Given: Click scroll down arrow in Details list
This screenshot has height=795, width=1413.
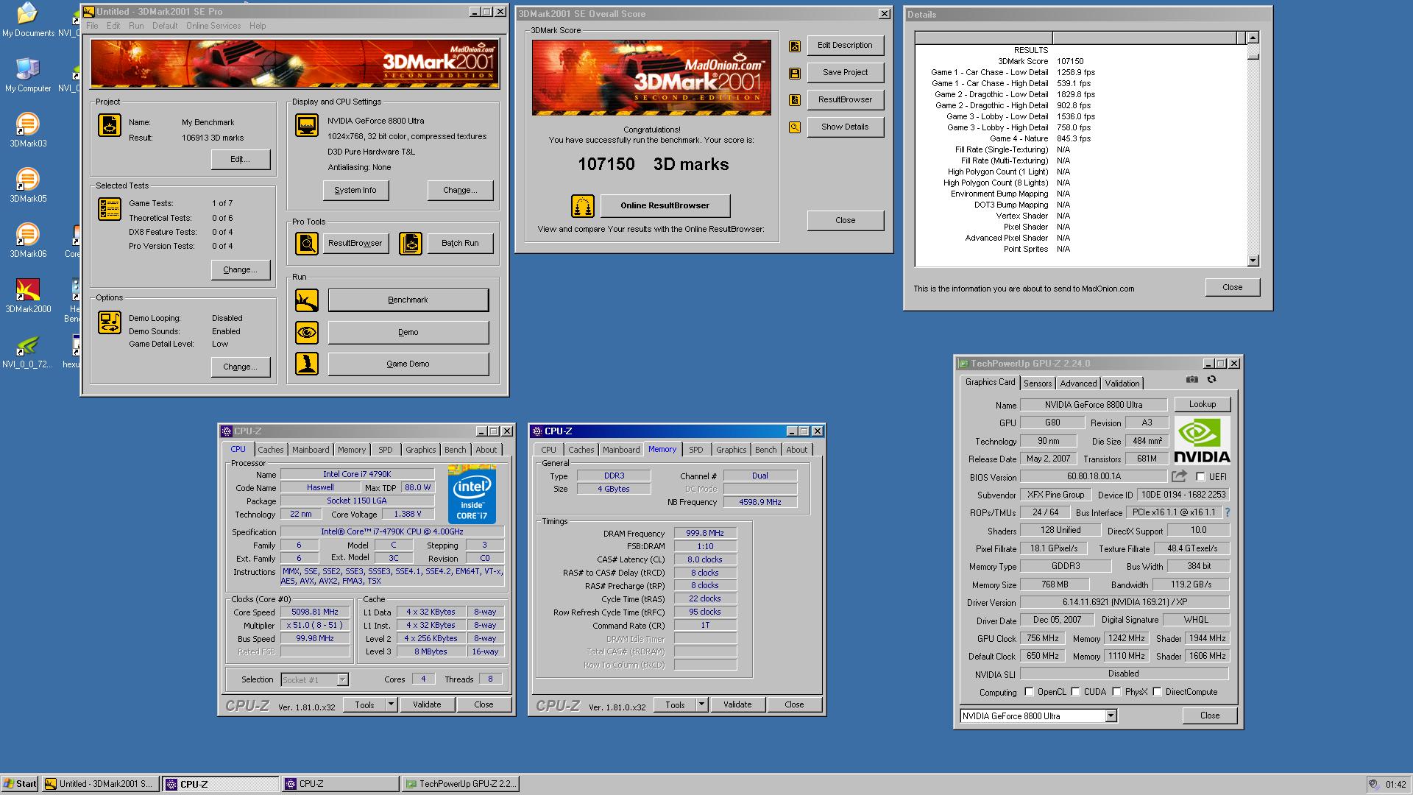Looking at the screenshot, I should pos(1253,261).
